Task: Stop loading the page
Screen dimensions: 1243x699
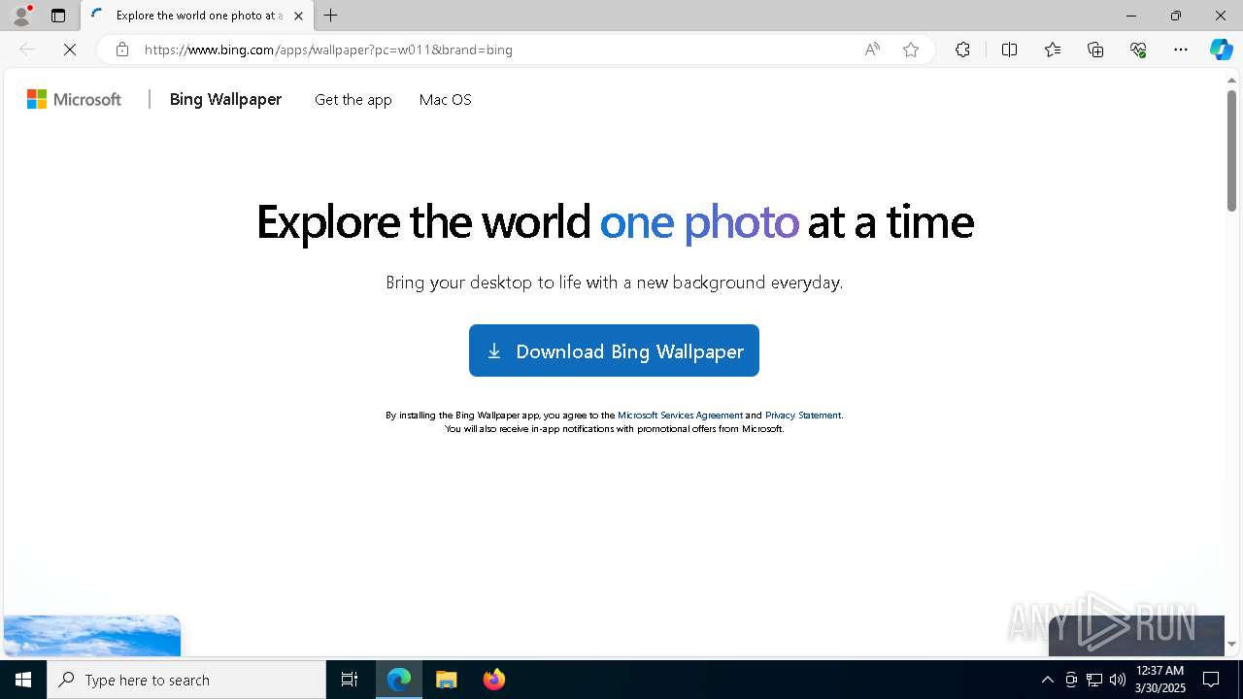Action: pyautogui.click(x=70, y=50)
